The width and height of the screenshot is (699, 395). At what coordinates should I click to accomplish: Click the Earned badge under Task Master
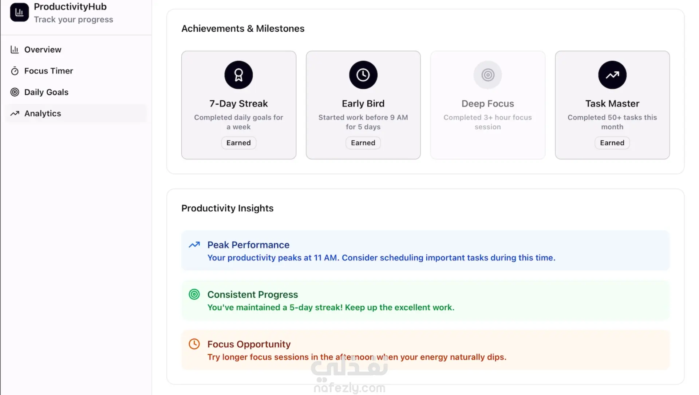(x=612, y=143)
